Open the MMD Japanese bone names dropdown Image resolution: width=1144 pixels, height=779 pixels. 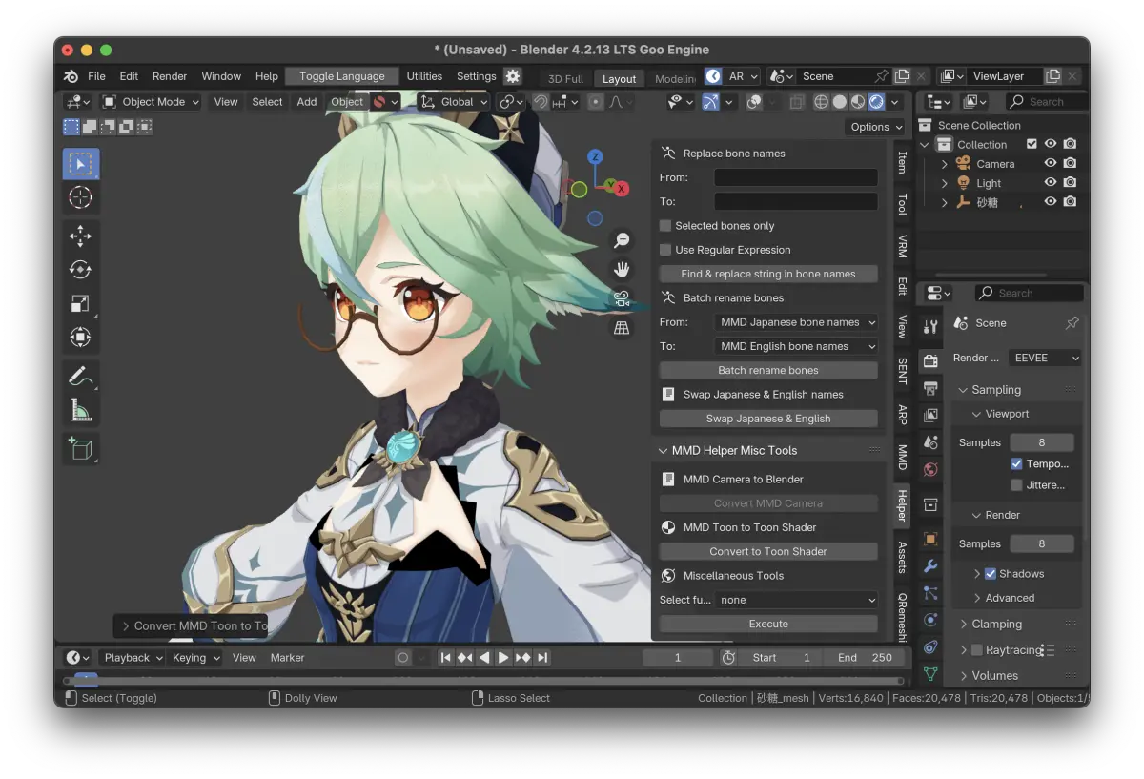[x=796, y=322]
